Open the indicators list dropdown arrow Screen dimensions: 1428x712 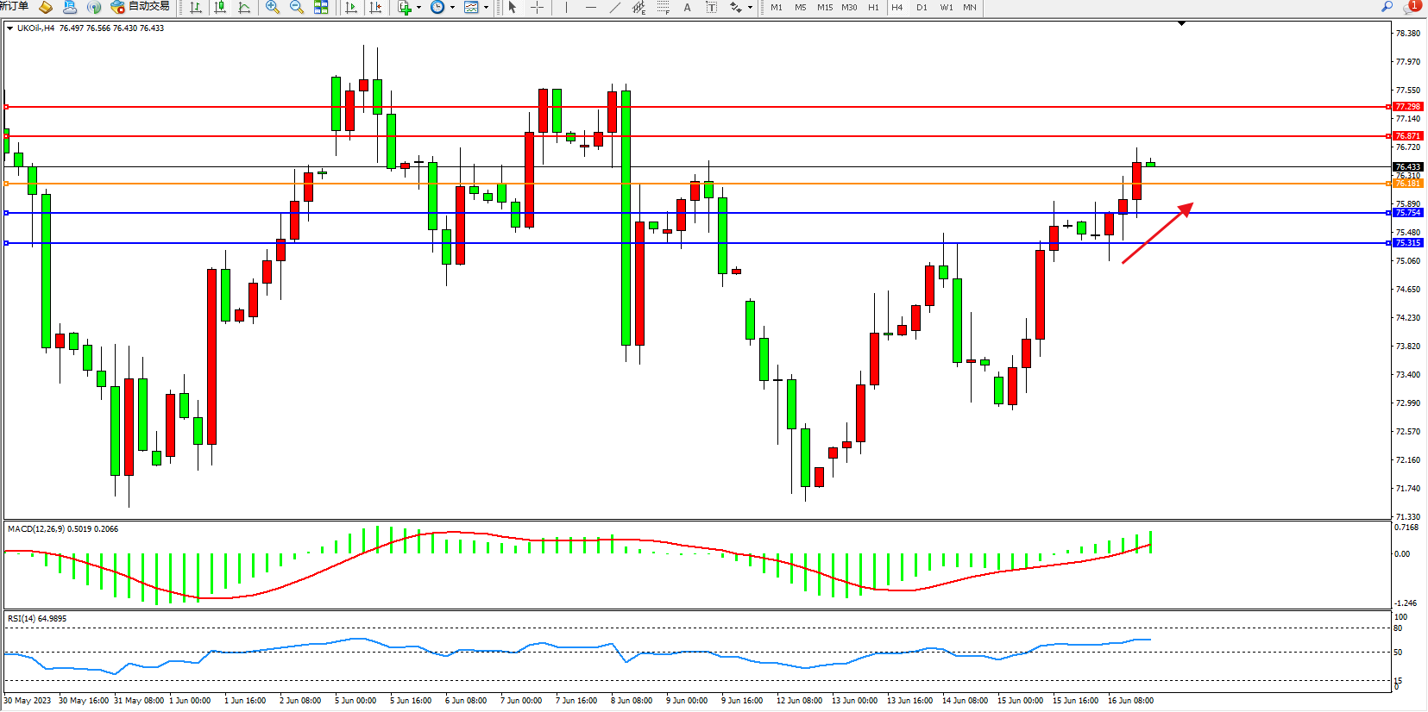tap(419, 8)
